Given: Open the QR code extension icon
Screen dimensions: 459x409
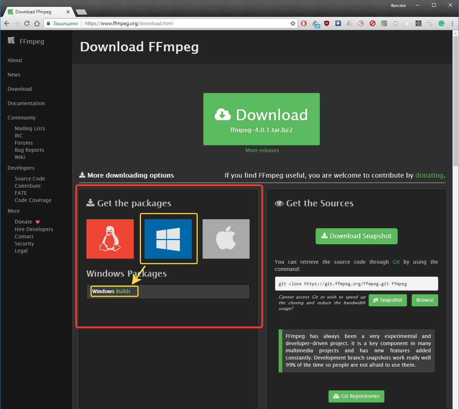Looking at the screenshot, I should (x=418, y=23).
